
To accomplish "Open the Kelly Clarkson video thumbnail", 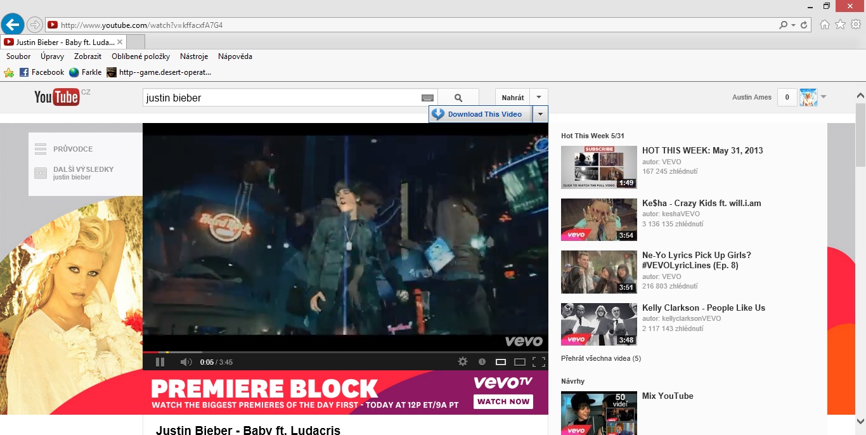I will tap(599, 324).
